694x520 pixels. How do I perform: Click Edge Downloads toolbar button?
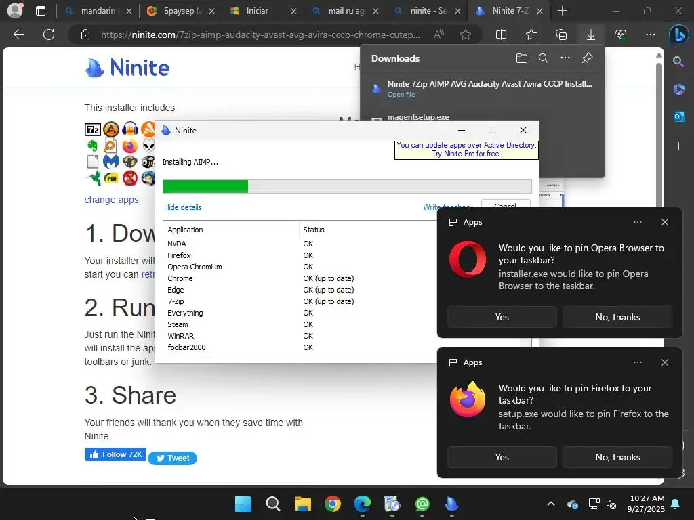tap(590, 35)
